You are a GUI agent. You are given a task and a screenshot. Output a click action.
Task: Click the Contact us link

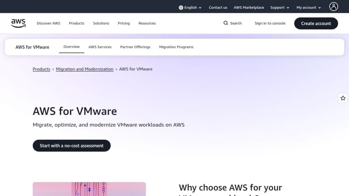tap(218, 7)
